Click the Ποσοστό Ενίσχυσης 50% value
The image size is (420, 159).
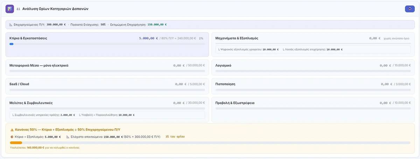click(103, 25)
